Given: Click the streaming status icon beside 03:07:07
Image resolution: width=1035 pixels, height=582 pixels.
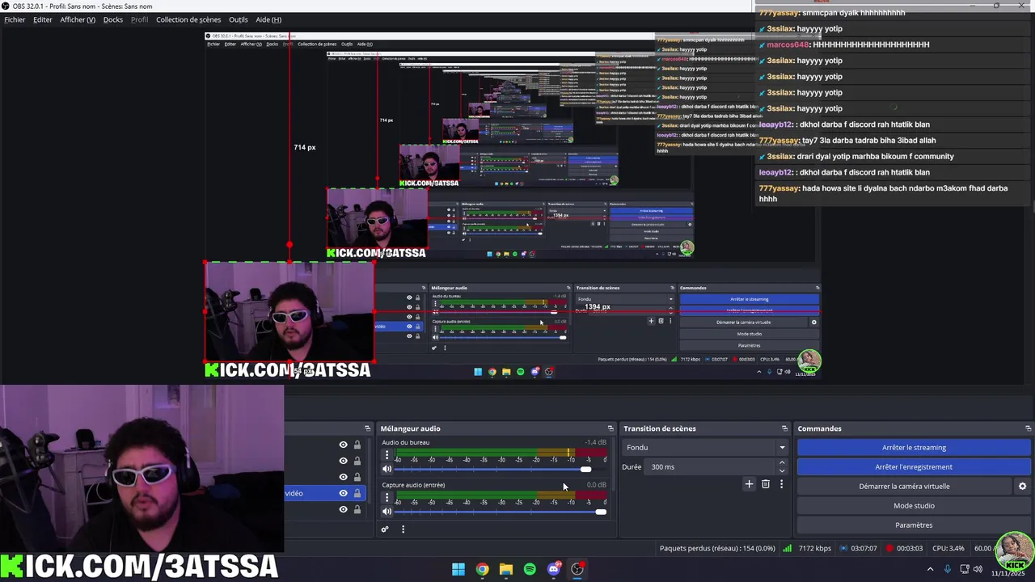Looking at the screenshot, I should [844, 548].
